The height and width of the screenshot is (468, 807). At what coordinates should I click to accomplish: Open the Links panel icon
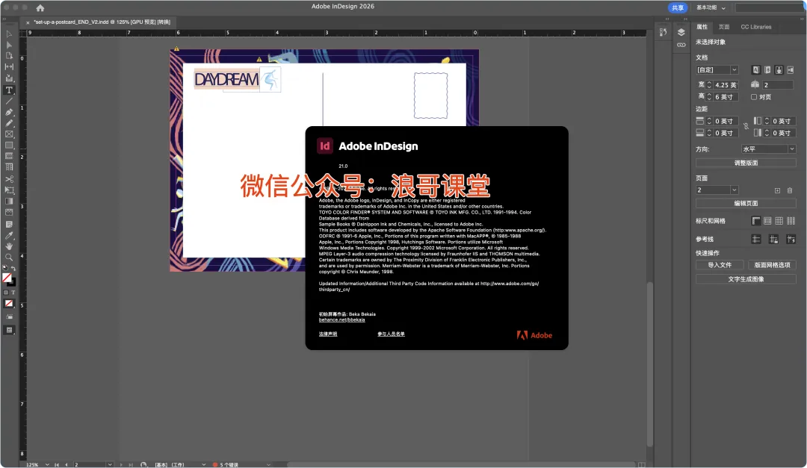pos(681,45)
